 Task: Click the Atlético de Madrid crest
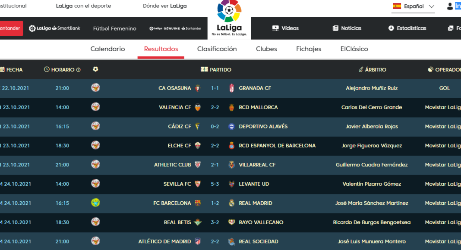pos(198,241)
